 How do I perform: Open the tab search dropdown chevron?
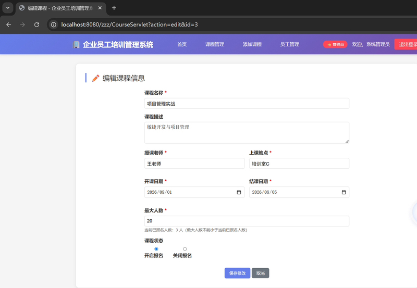8,8
